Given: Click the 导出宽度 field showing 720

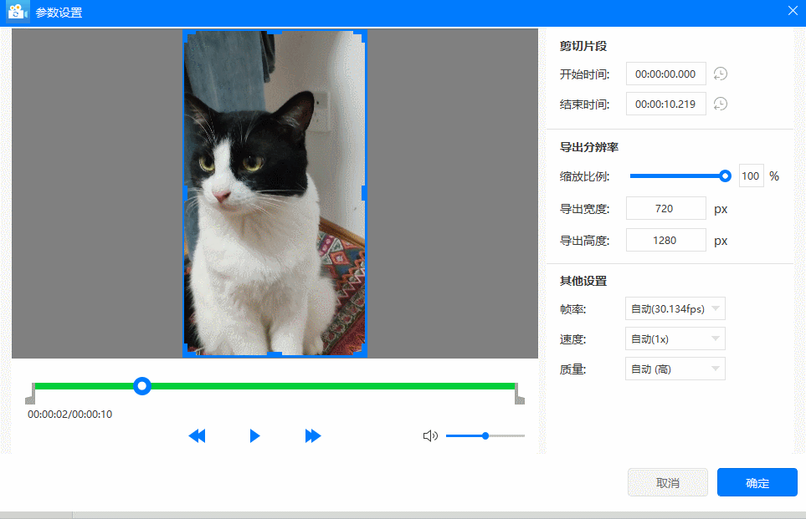Looking at the screenshot, I should click(x=665, y=208).
